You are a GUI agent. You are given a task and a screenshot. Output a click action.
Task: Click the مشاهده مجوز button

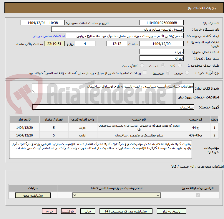coord(33,195)
